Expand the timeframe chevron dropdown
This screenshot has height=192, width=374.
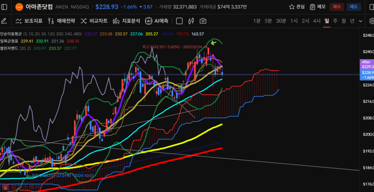(360, 21)
